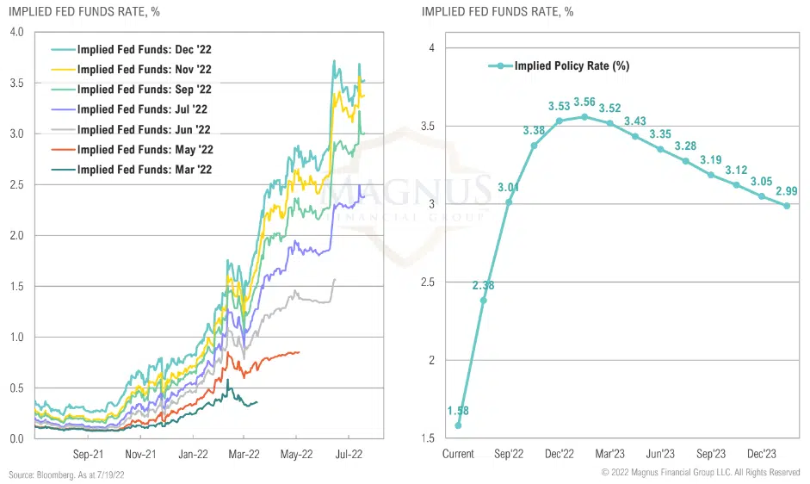The width and height of the screenshot is (810, 484).
Task: Select the 1.58 Current data point marker
Action: (x=458, y=425)
